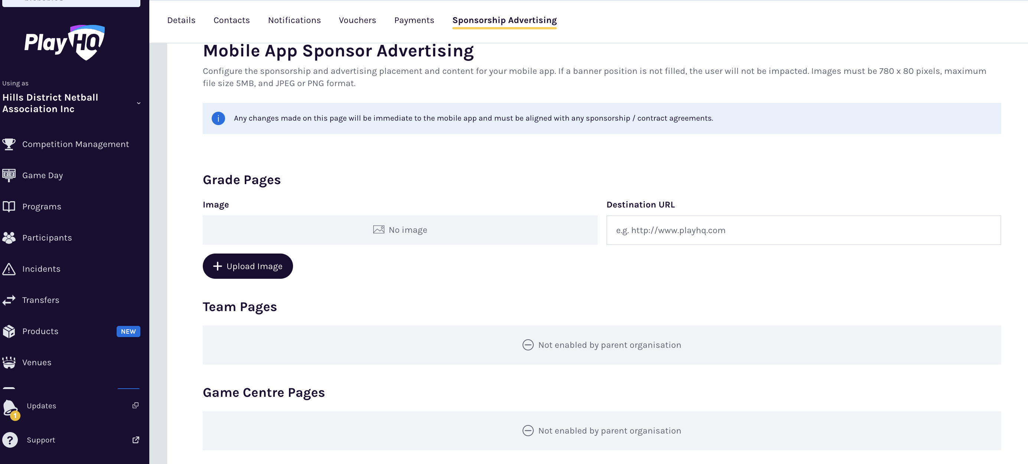
Task: Expand the Hills District Netball organisation switcher
Action: pos(139,103)
